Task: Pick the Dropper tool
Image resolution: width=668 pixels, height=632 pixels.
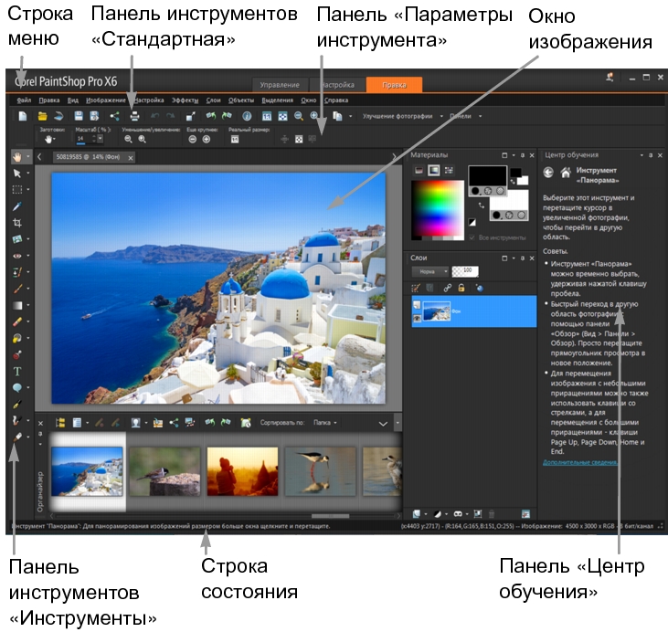Action: pos(17,205)
